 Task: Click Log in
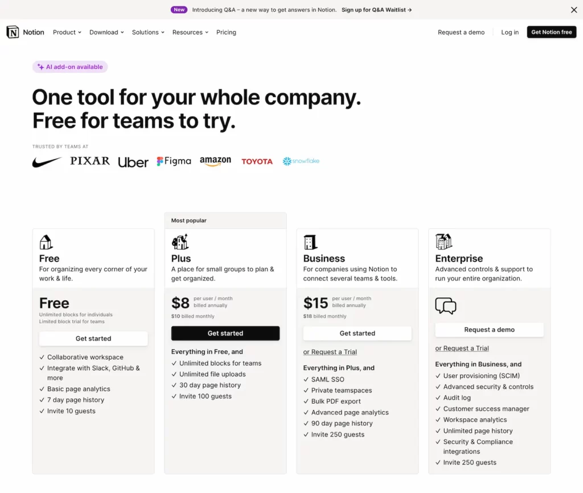(x=510, y=32)
